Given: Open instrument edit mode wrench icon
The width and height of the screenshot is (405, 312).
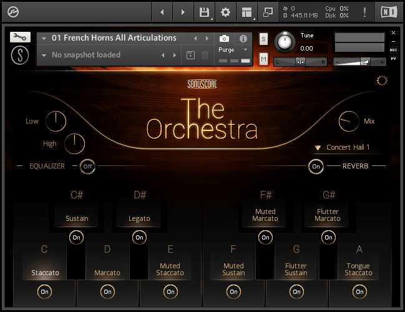Looking at the screenshot, I should click(20, 37).
